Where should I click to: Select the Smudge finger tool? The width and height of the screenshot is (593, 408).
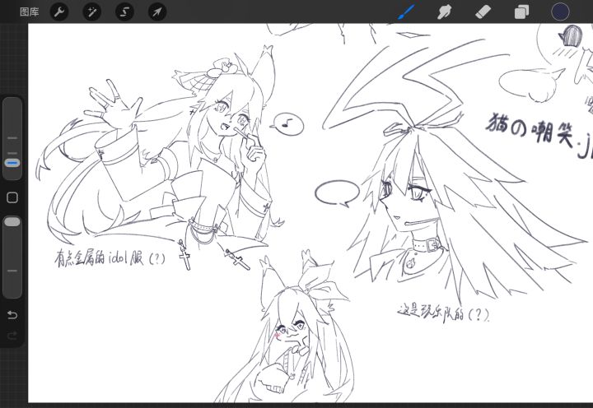(445, 12)
